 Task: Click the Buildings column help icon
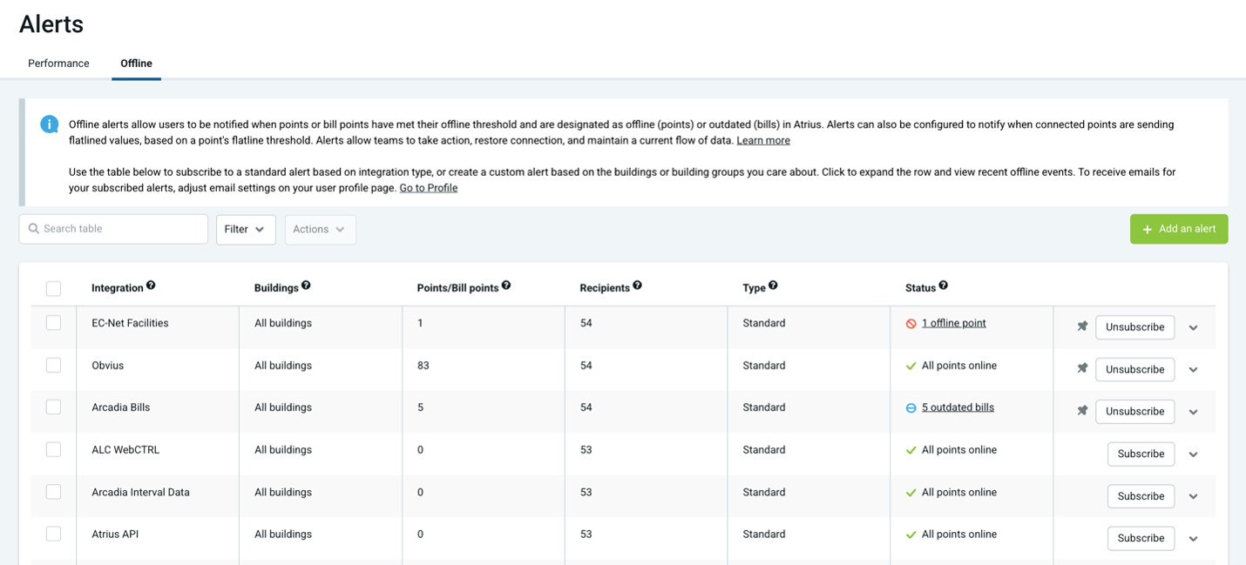tap(306, 286)
